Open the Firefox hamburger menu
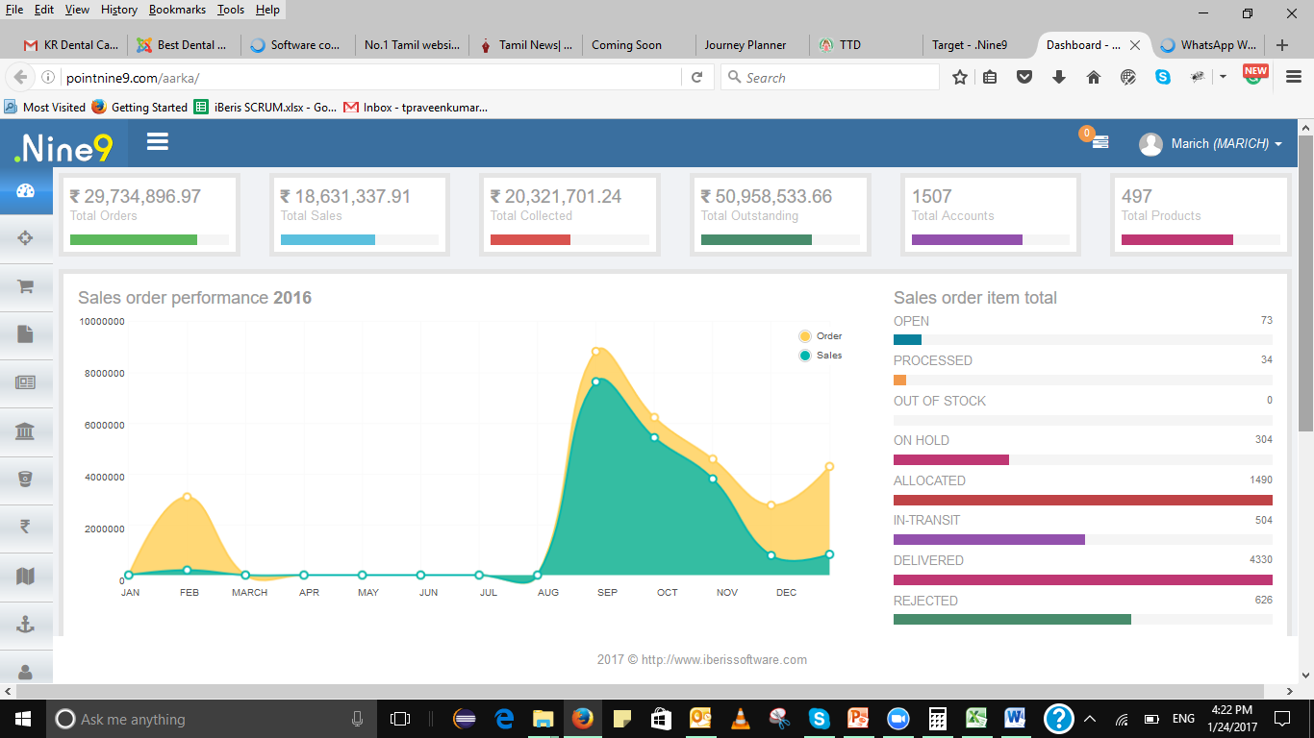The height and width of the screenshot is (738, 1314). [x=1293, y=77]
